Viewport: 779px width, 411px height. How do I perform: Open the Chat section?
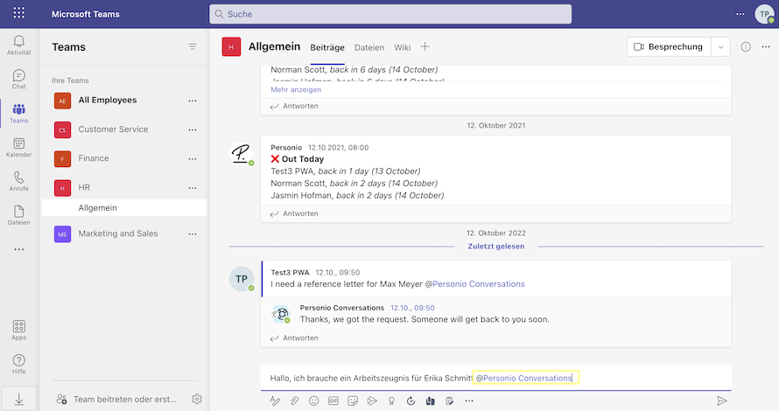click(x=19, y=80)
